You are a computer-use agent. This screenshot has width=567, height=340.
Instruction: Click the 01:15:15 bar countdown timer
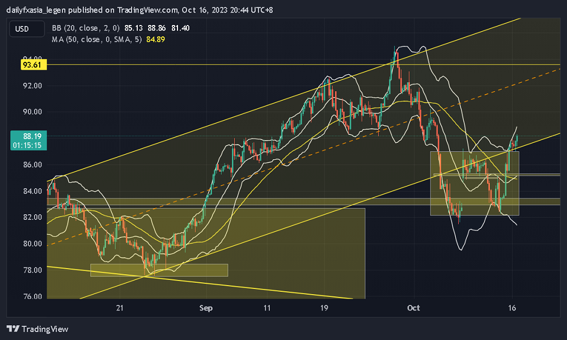(28, 145)
